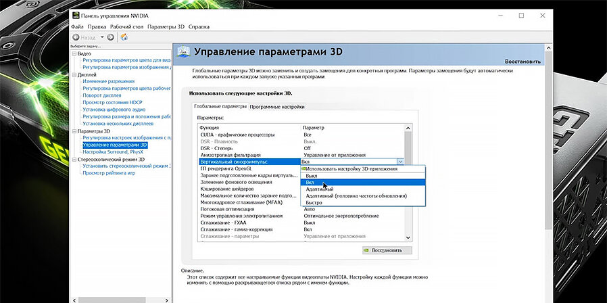607x303 pixels.
Task: Select Потоковая оптимизация row
Action: coord(301,209)
